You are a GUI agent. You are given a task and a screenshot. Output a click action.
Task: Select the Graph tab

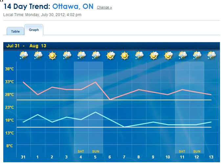pyautogui.click(x=34, y=30)
